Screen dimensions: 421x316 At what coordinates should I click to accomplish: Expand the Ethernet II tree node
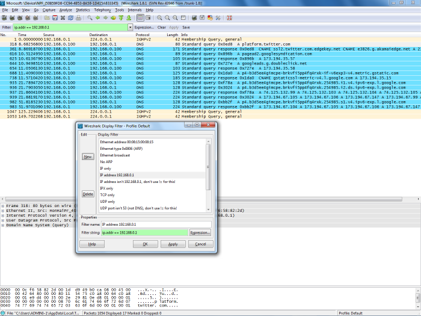pyautogui.click(x=2, y=211)
